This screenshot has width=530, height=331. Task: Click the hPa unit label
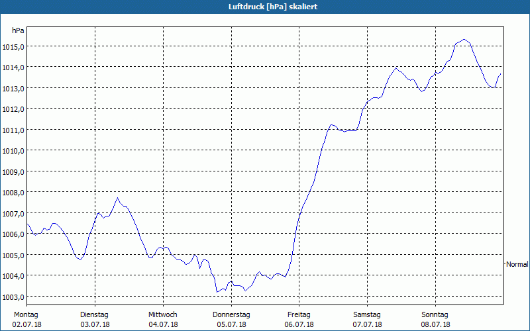click(18, 30)
